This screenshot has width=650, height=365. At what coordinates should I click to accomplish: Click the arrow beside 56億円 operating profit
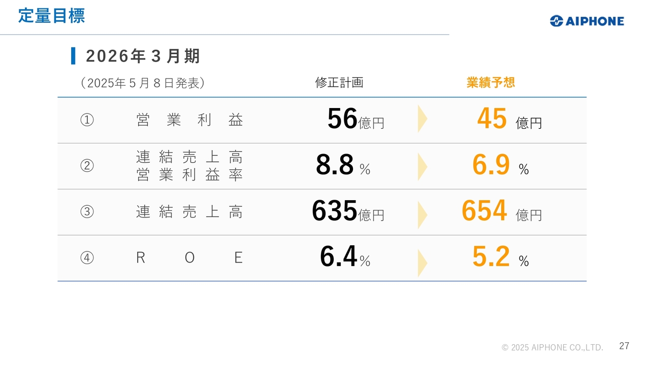tap(422, 119)
